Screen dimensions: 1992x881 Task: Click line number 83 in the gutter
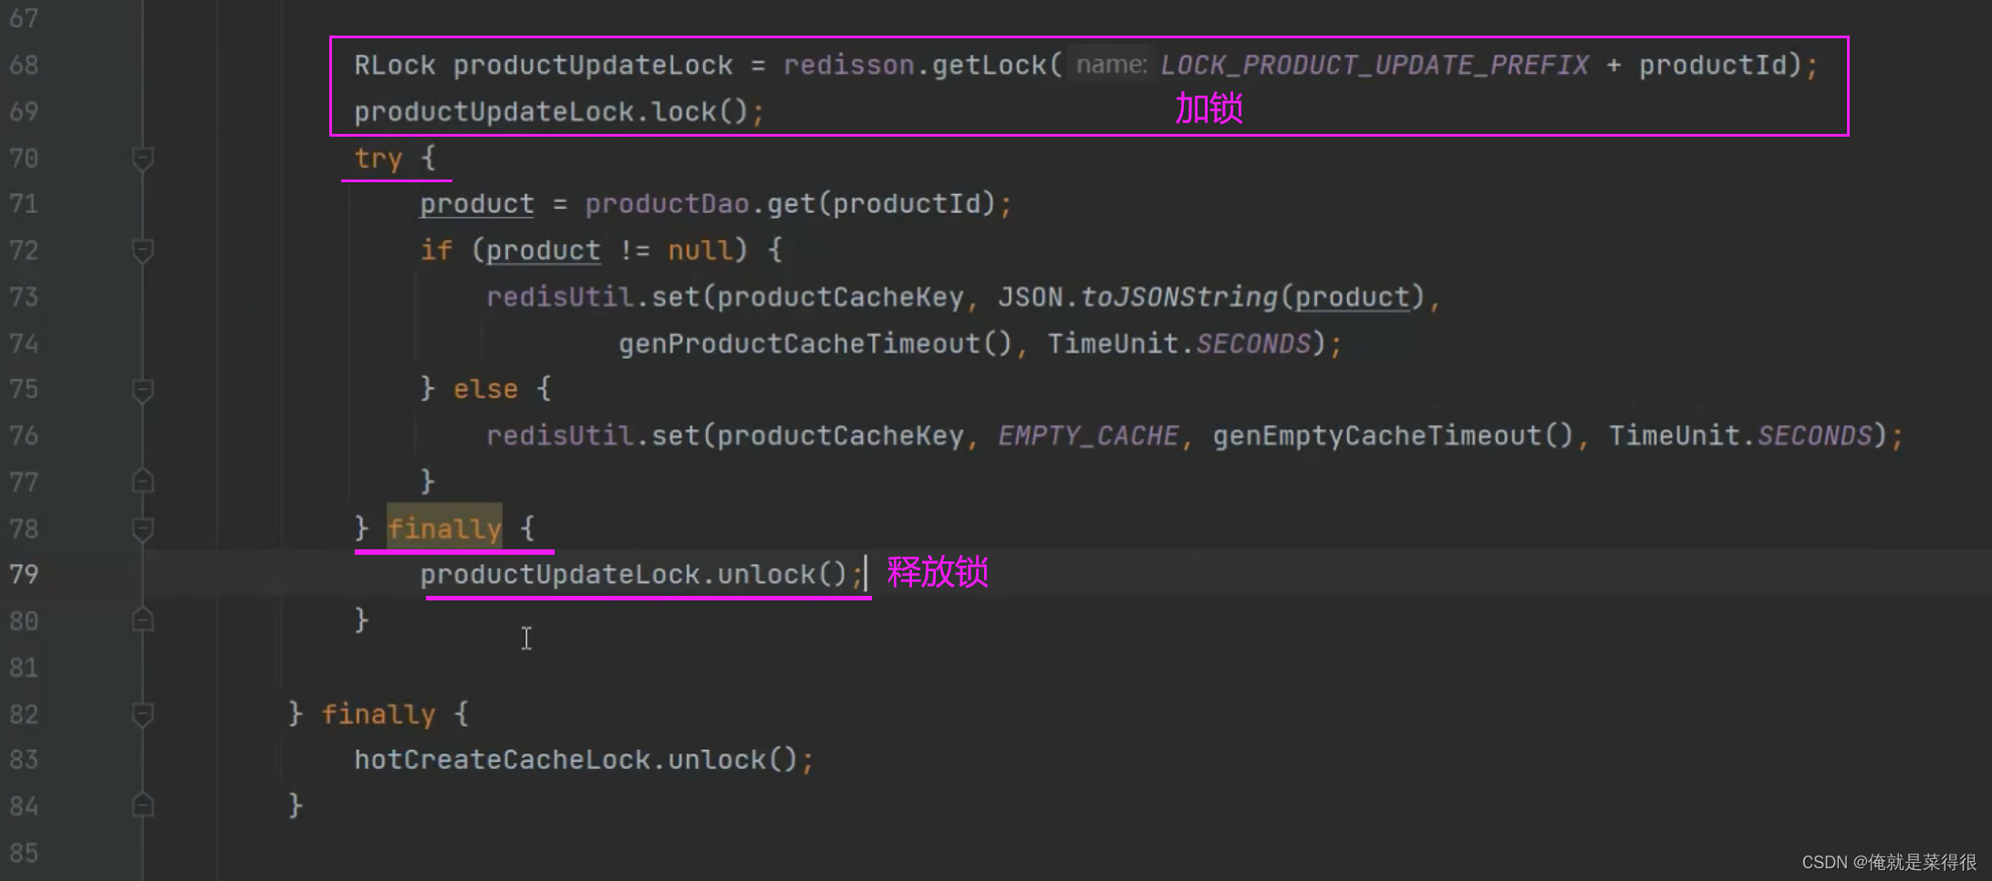coord(24,760)
